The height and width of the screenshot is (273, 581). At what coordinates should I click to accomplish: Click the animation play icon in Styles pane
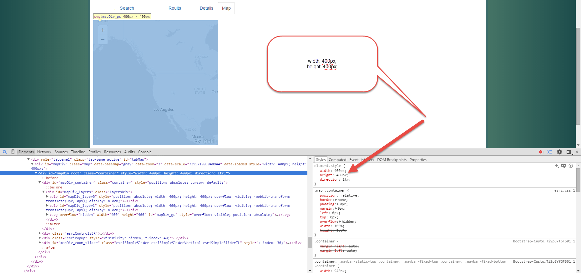(x=571, y=166)
